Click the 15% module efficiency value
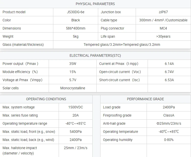This screenshot has height=157, width=191. pyautogui.click(x=73, y=72)
